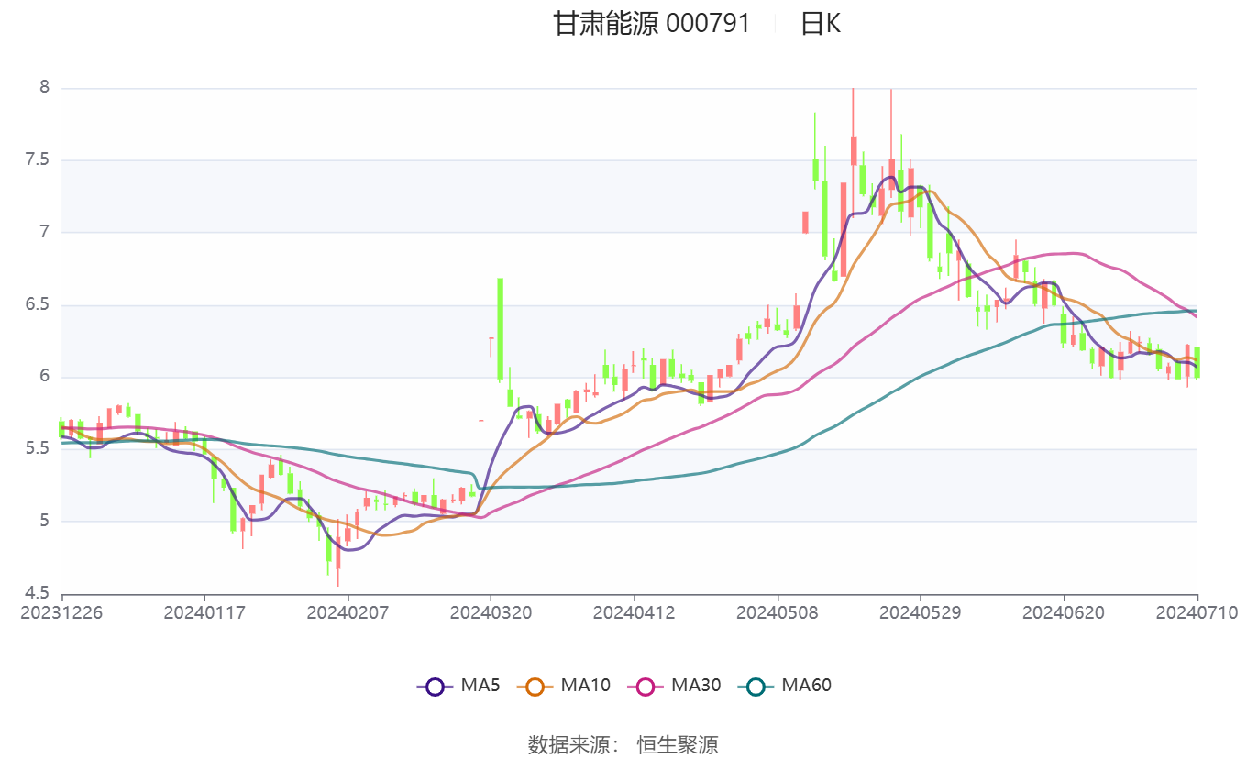Click the x-axis date 20240320

(x=491, y=612)
